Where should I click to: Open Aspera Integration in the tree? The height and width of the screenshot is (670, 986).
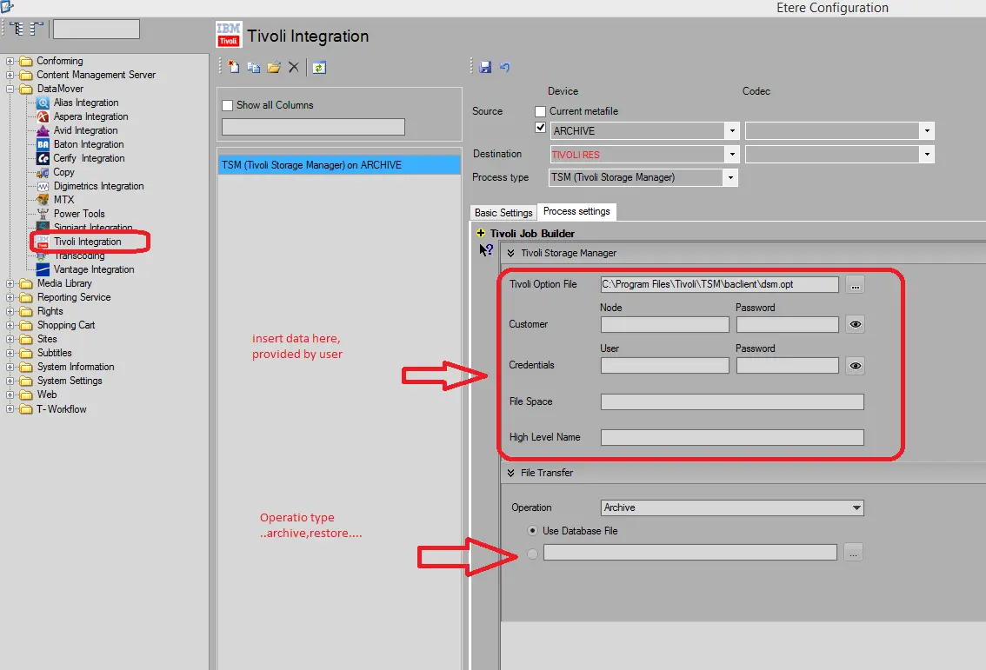pos(90,116)
